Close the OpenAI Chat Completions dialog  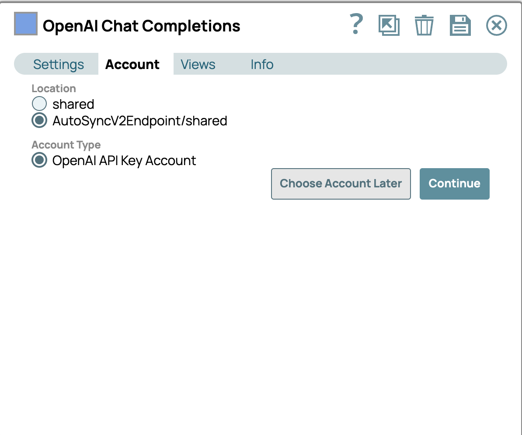coord(496,25)
